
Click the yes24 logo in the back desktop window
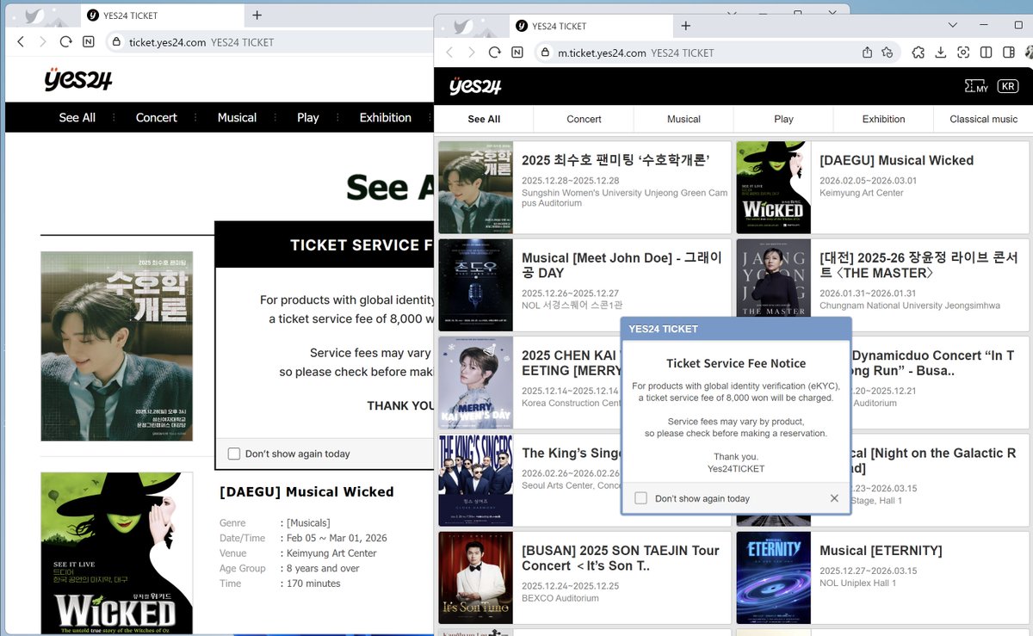coord(78,80)
